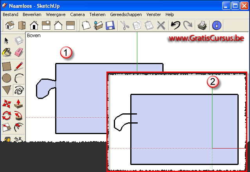Switch to right side view icon
This screenshot has width=250, height=172.
pyautogui.click(x=46, y=25)
